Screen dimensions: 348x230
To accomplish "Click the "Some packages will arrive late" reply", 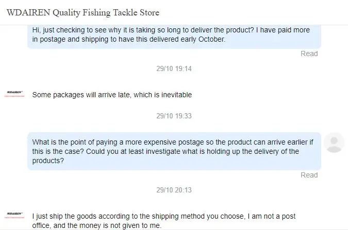I will 112,95.
